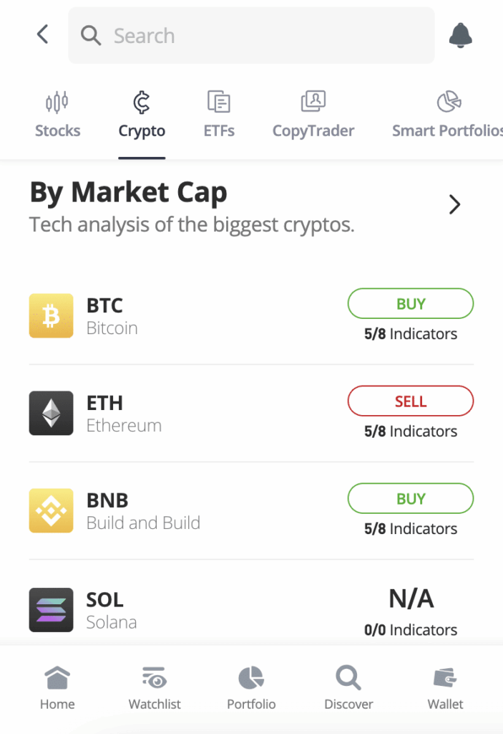Viewport: 503px width, 734px height.
Task: Switch to the ETFs tab
Action: coord(219,115)
